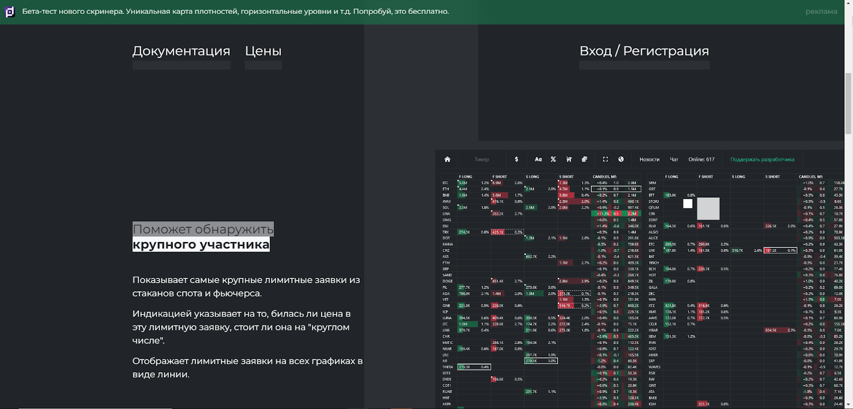Image resolution: width=853 pixels, height=409 pixels.
Task: Open the Цены pricing page
Action: click(x=263, y=51)
